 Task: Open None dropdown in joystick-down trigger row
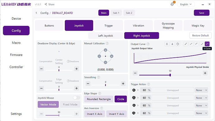pyautogui.click(x=201, y=98)
